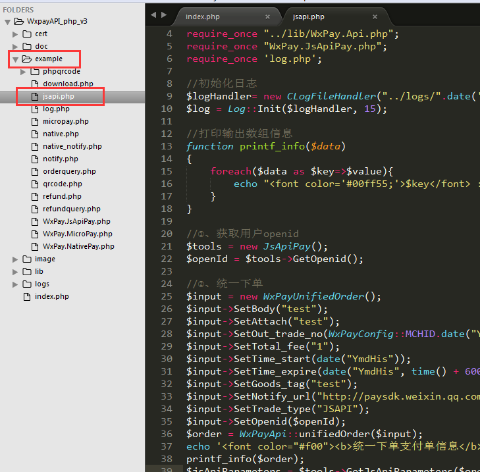Open notify.php in the sidebar
Image resolution: width=480 pixels, height=472 pixels.
pos(61,159)
